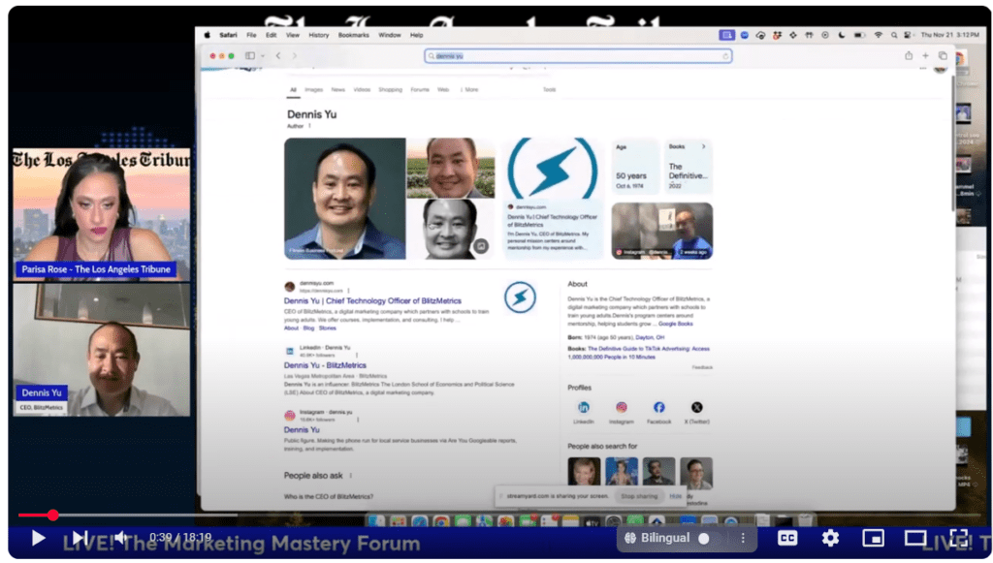Screen dimensions: 993x563
Task: Expand the Books card arrow
Action: pos(704,146)
